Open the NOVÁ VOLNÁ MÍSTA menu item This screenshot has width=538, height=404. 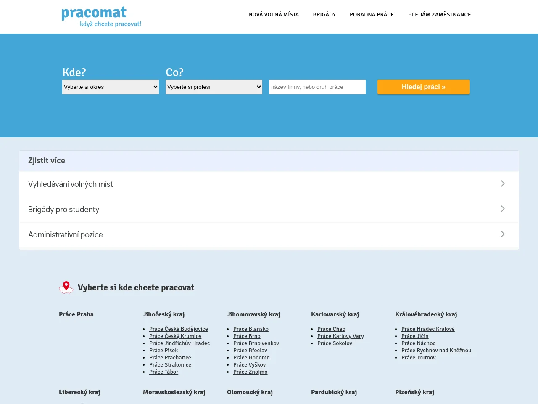pyautogui.click(x=274, y=15)
